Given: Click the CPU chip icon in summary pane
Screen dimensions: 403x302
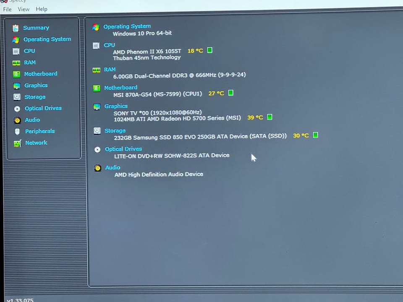Looking at the screenshot, I should (x=96, y=46).
